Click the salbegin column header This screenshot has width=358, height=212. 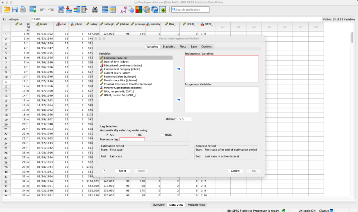pos(107,27)
